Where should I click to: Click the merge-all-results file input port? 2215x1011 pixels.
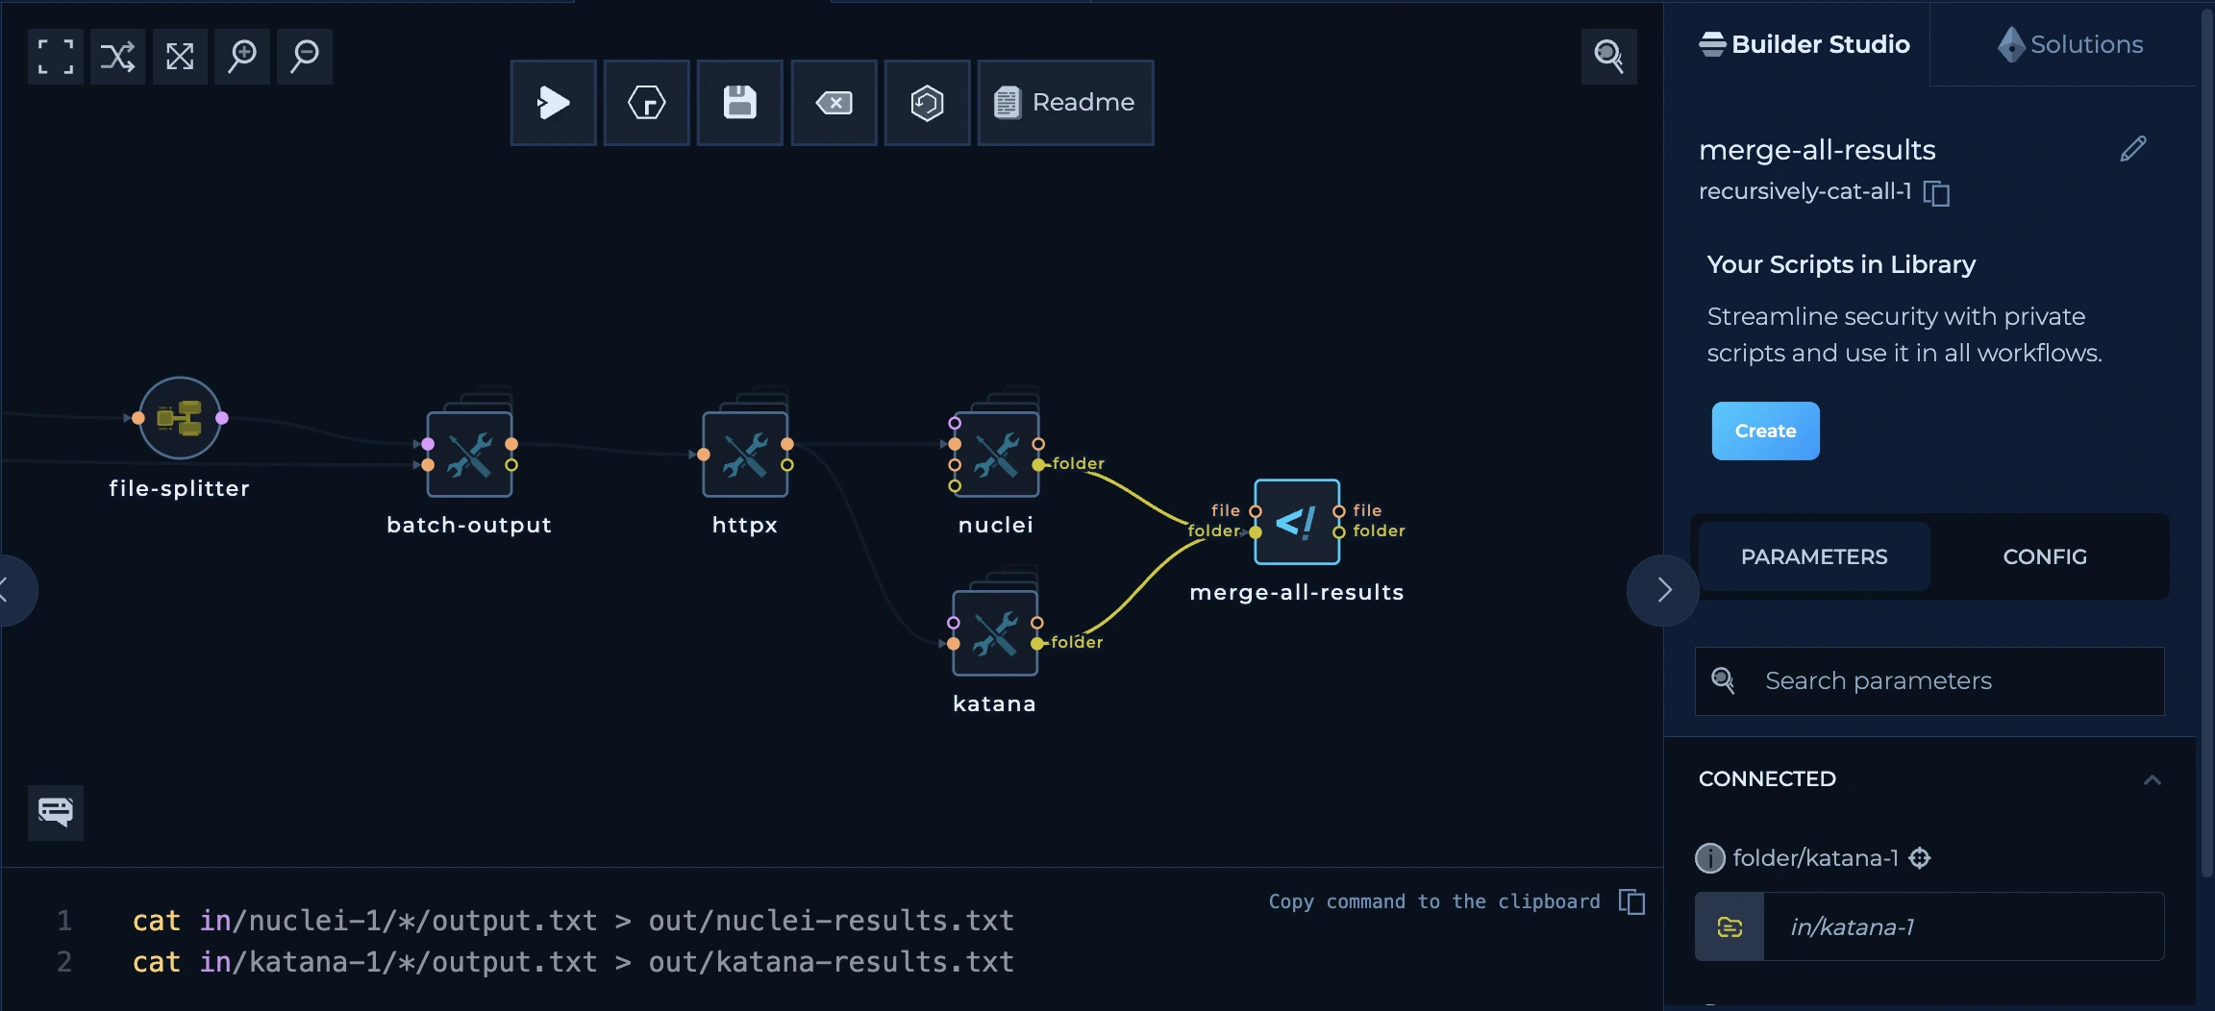pos(1255,511)
